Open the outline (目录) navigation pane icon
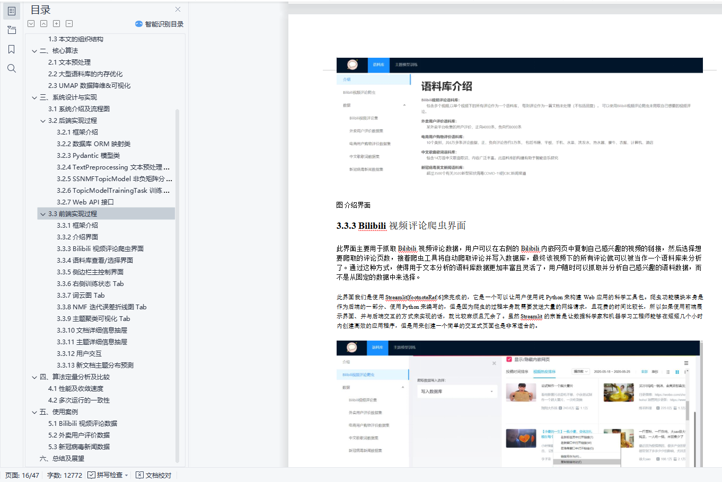Screen dimensions: 722x482 (x=12, y=11)
